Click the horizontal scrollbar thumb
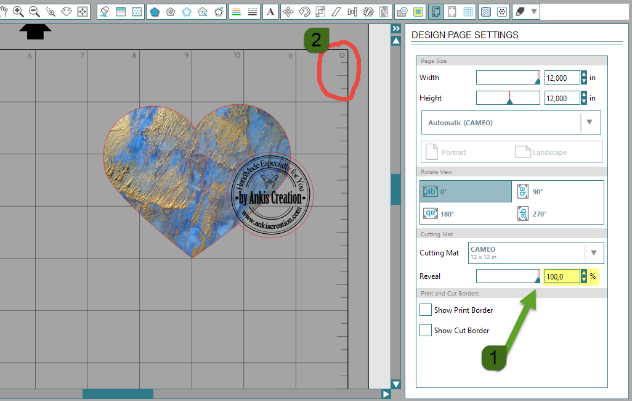632x401 pixels. click(x=118, y=394)
